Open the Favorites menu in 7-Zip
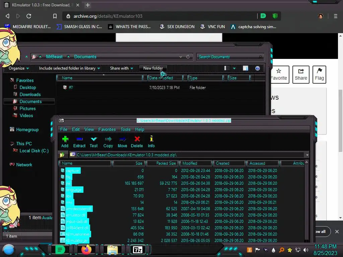This screenshot has height=257, width=343. [107, 130]
